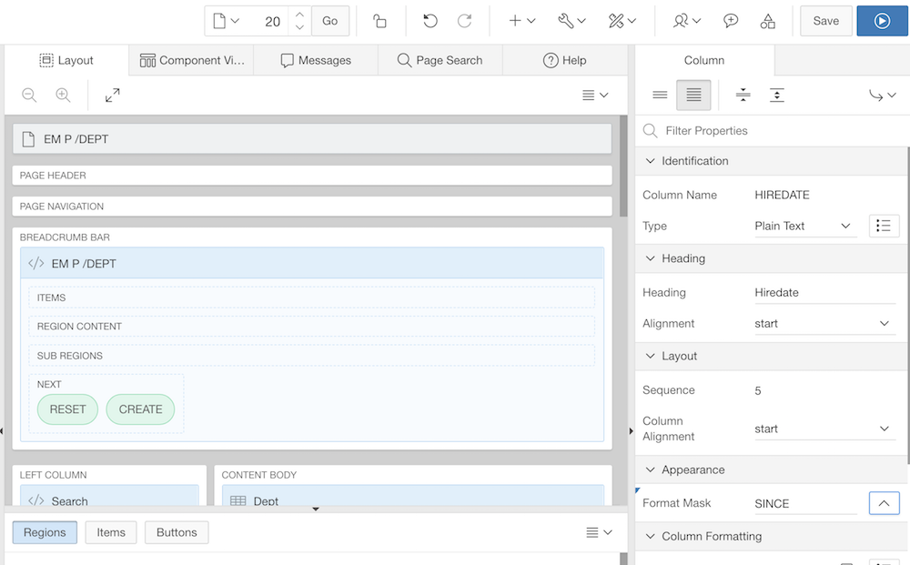Open the gallery options menu

599,532
